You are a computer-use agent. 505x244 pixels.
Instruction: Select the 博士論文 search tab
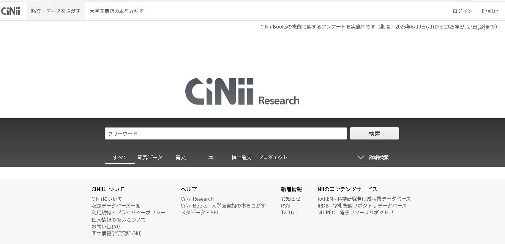click(241, 157)
